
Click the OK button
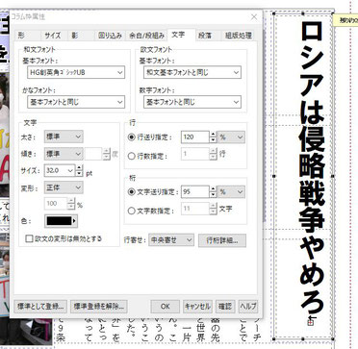click(166, 307)
